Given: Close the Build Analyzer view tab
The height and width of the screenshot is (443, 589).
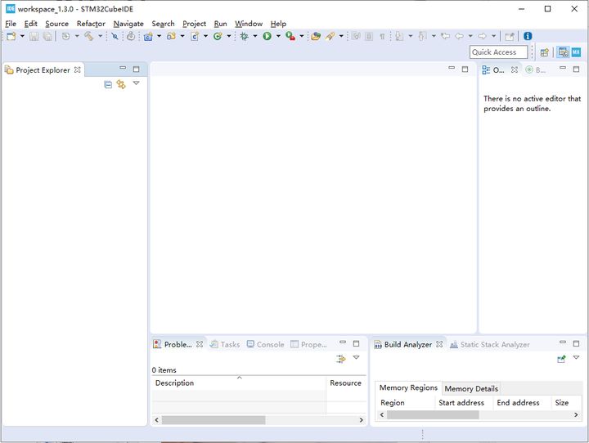Looking at the screenshot, I should click(x=439, y=344).
